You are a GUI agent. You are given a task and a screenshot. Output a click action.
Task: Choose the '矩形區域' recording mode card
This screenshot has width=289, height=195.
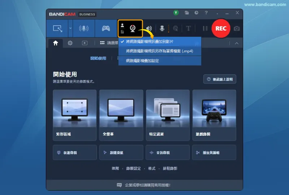[75, 115]
